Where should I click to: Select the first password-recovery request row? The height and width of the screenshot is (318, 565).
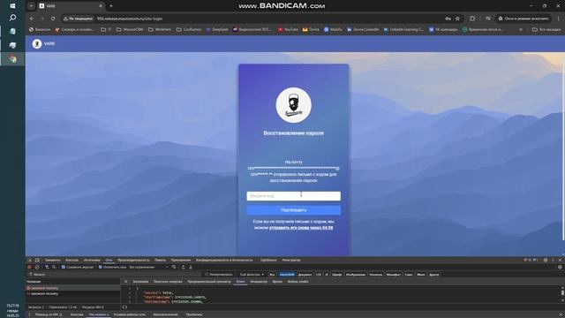(72, 288)
